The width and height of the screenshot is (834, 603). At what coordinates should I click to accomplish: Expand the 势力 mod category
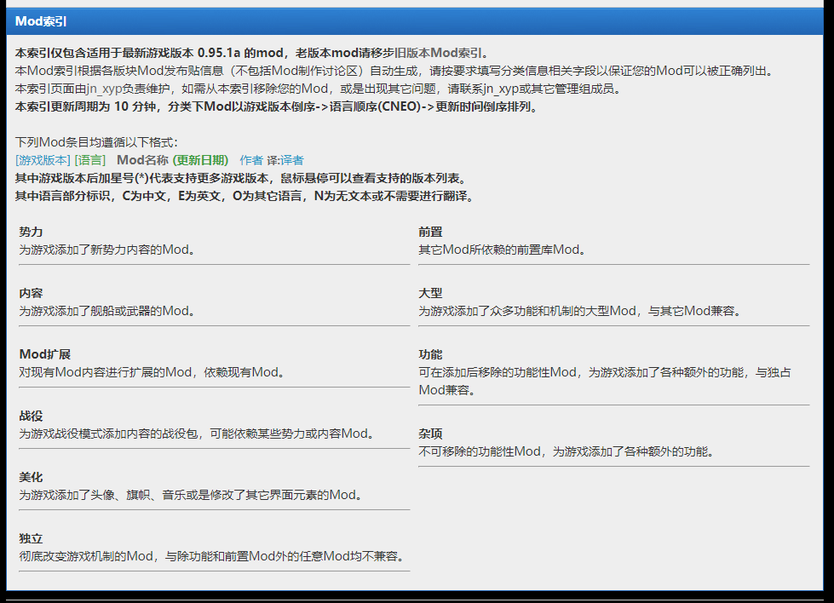[31, 232]
